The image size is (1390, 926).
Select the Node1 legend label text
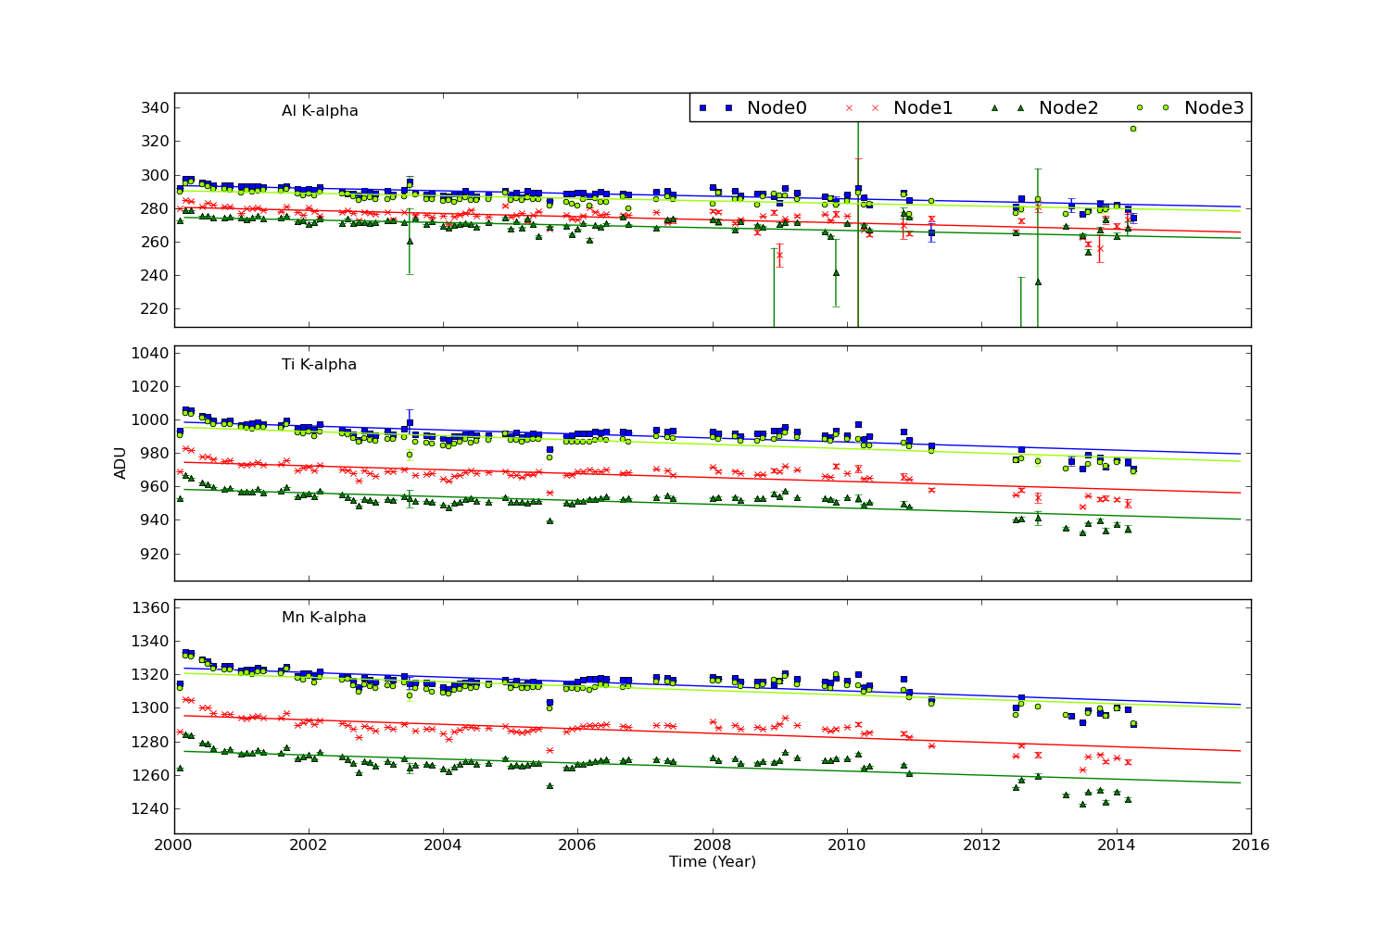coord(922,108)
